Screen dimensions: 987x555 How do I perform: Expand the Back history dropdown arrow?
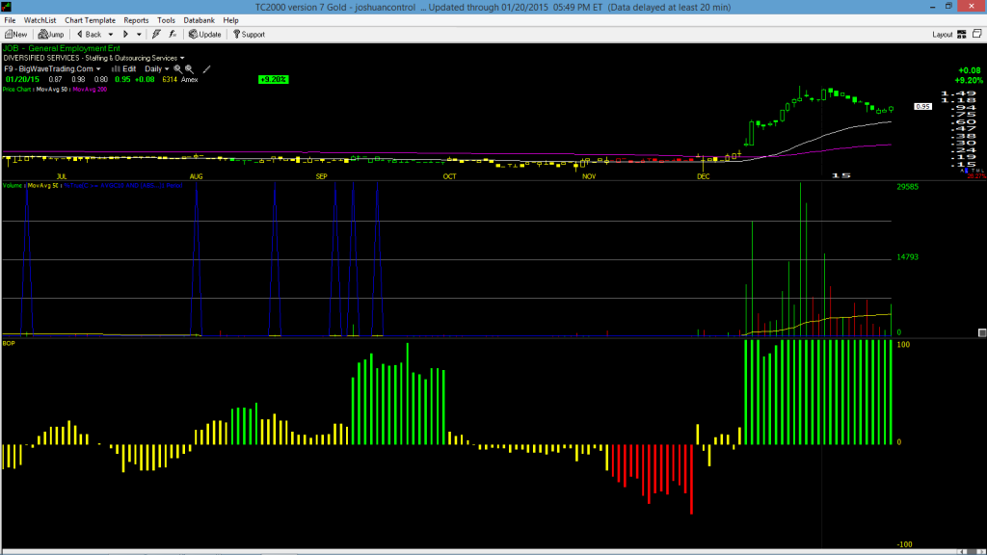[111, 35]
